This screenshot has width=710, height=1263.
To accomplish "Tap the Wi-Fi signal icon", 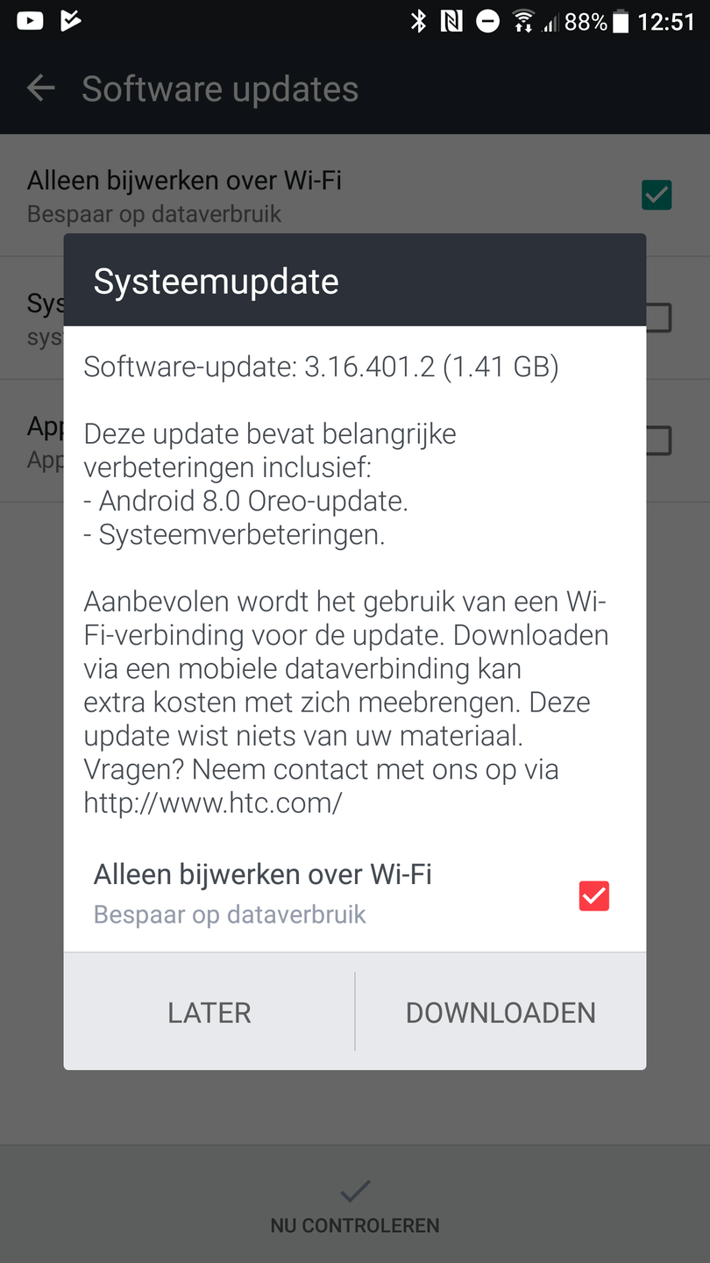I will tap(524, 22).
